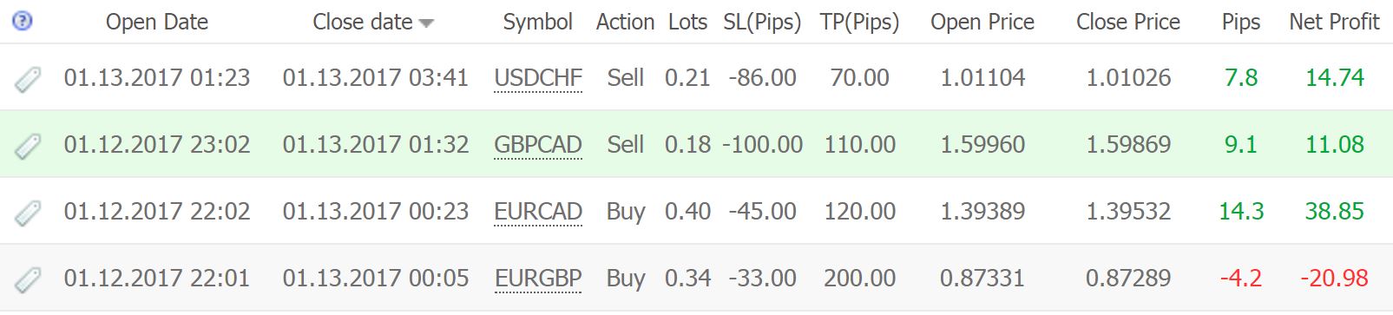Open the USDCHF symbol link
This screenshot has height=315, width=1393.
[x=538, y=78]
